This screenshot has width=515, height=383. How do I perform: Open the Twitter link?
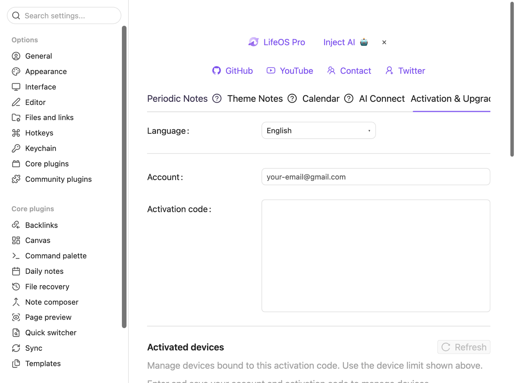[405, 71]
